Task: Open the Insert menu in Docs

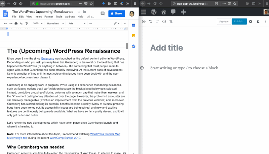Action: (x=38, y=16)
